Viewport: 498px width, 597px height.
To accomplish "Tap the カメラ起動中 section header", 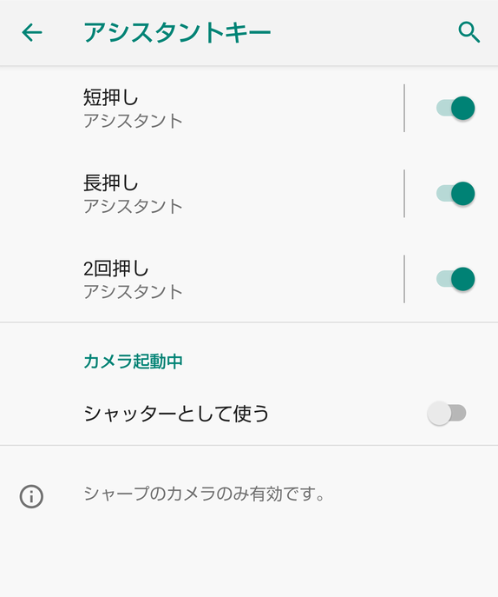I will [x=133, y=362].
